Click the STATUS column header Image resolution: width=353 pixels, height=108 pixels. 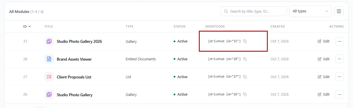[179, 26]
